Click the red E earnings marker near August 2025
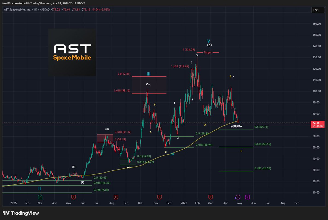Image resolution: width=328 pixels, height=220 pixels. coord(116,196)
